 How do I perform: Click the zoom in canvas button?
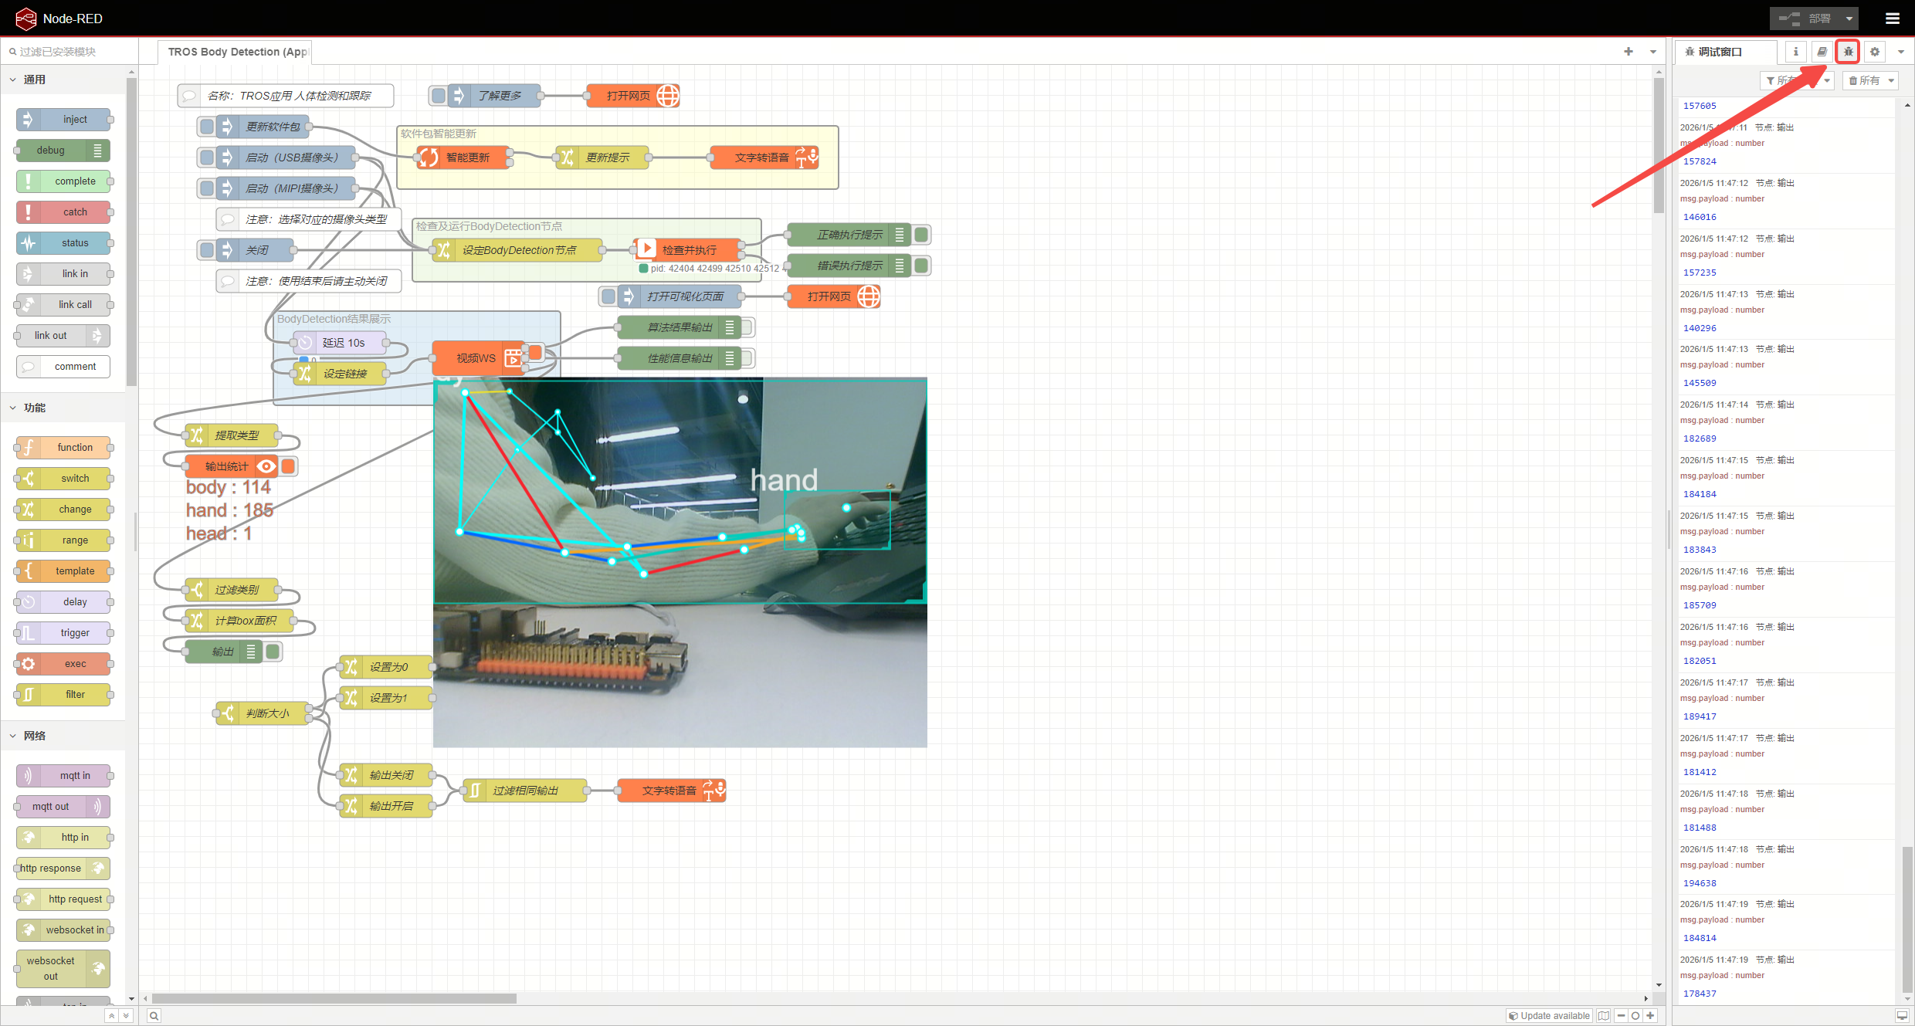click(1650, 1016)
